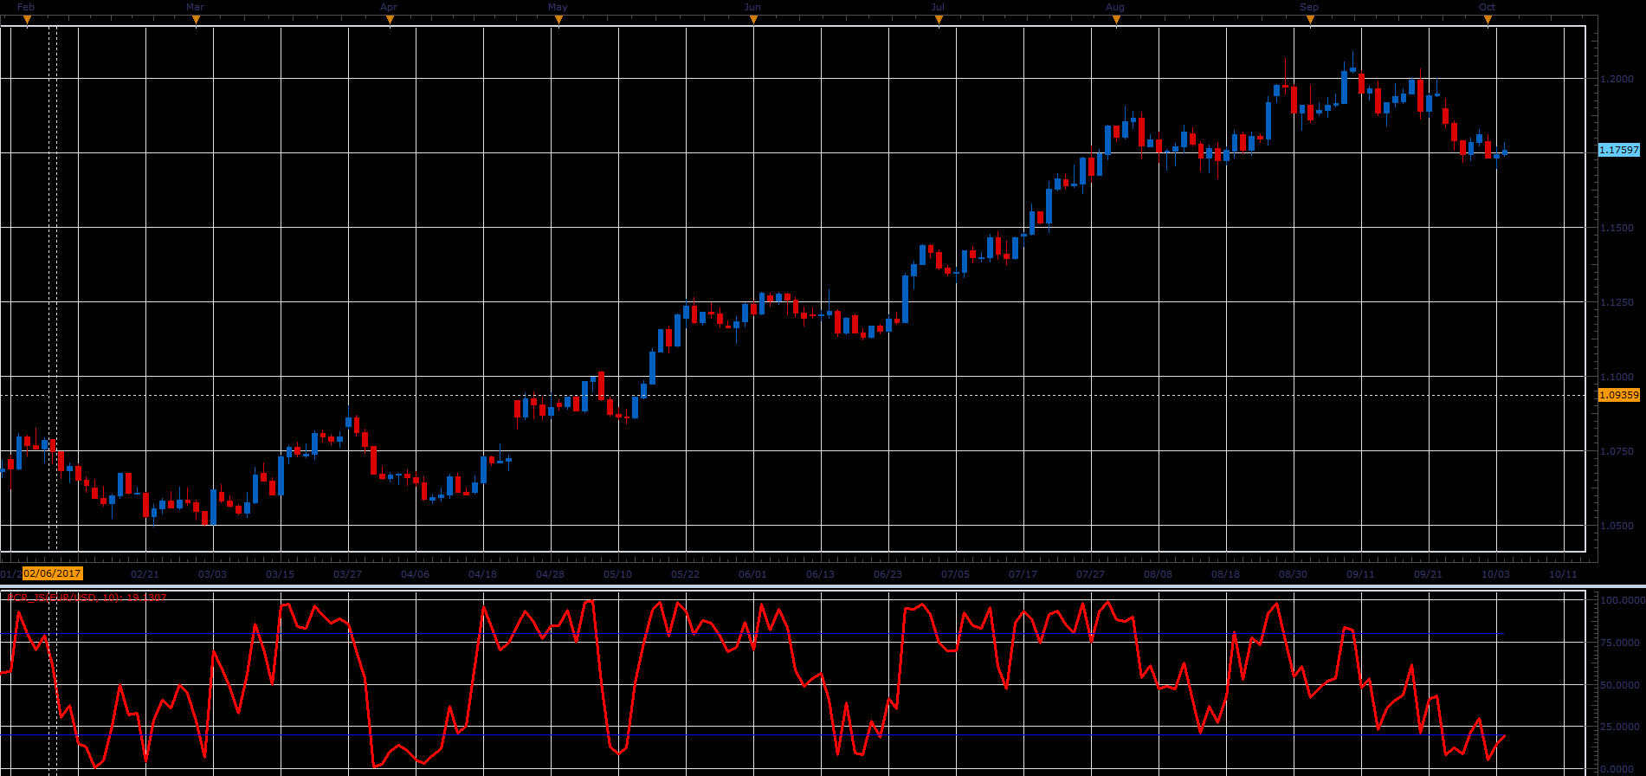Click the 25.0000 indicator axis label
1646x776 pixels.
(x=1621, y=727)
